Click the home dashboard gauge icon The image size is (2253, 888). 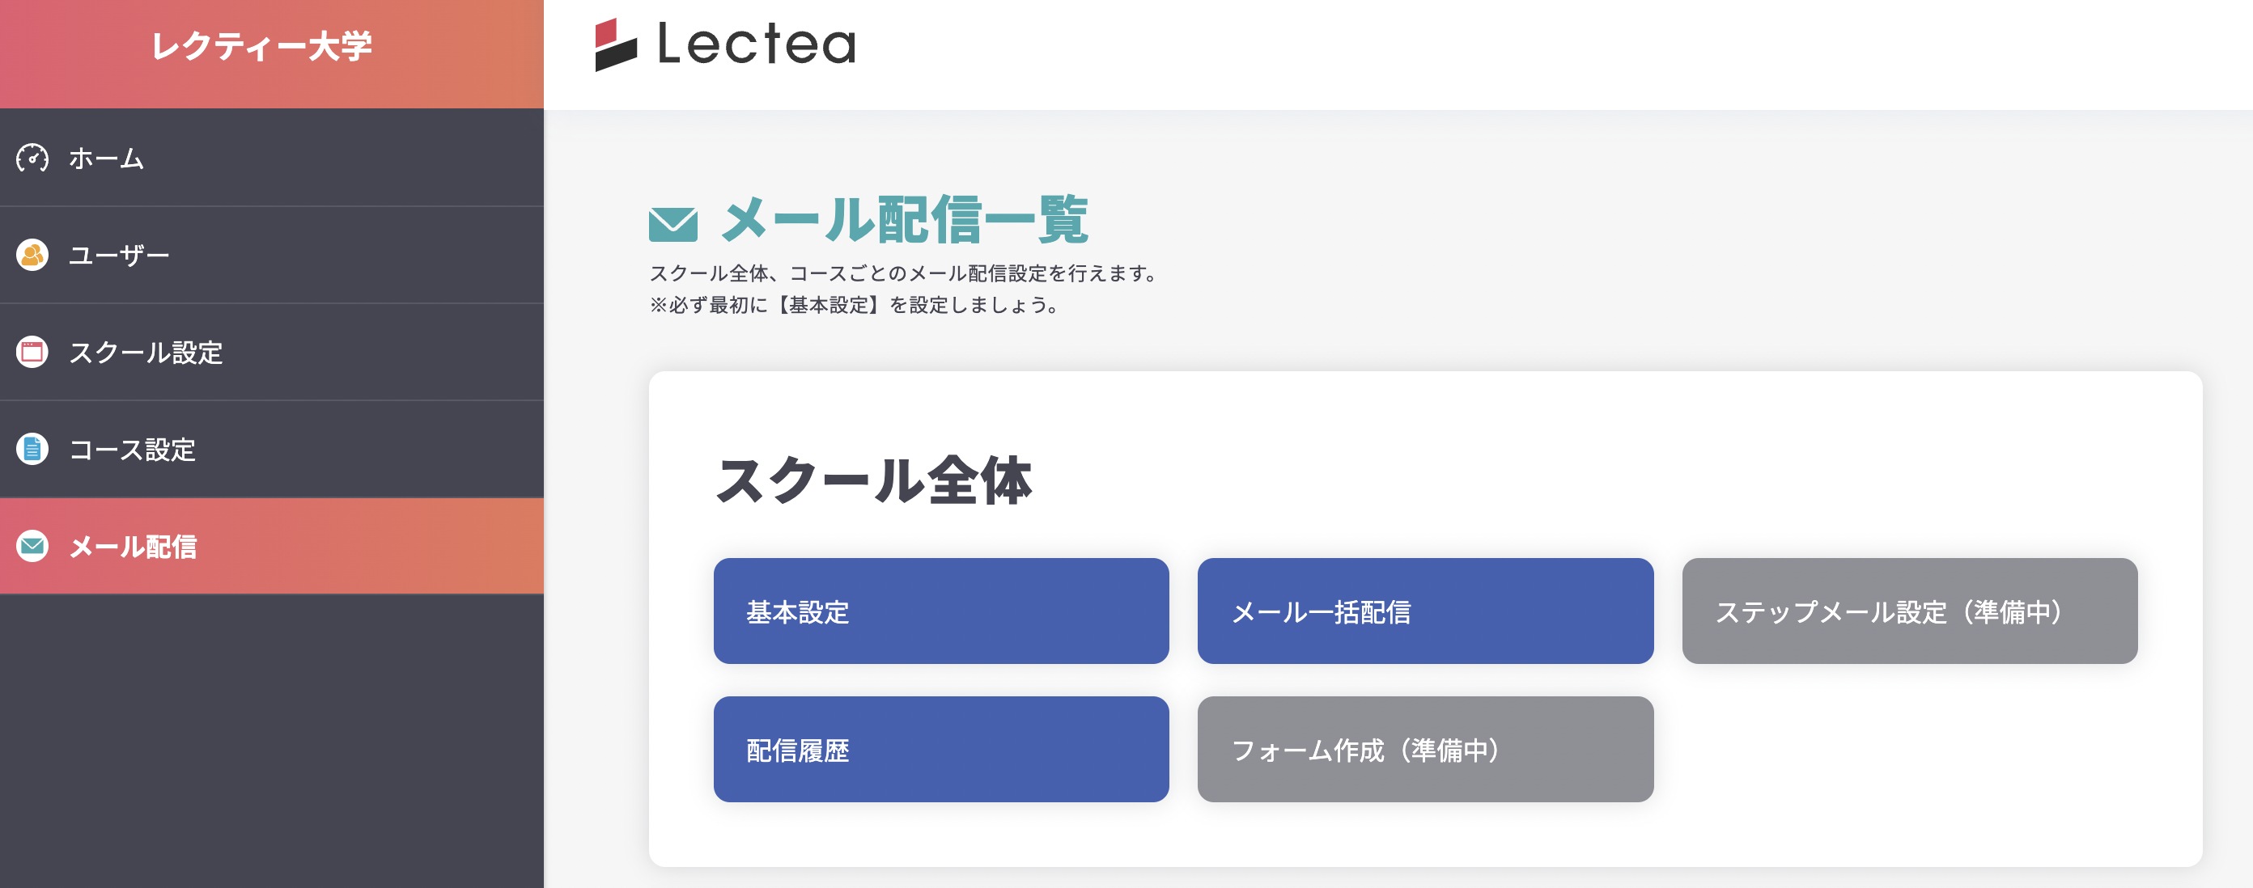(32, 159)
